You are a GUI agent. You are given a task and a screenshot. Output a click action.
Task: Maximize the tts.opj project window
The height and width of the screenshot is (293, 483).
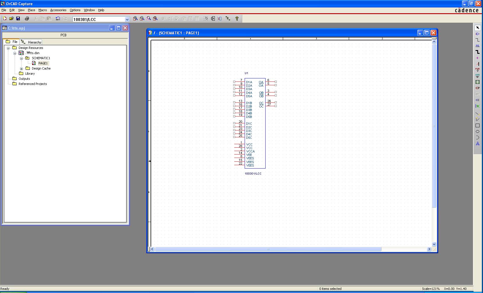pos(118,28)
